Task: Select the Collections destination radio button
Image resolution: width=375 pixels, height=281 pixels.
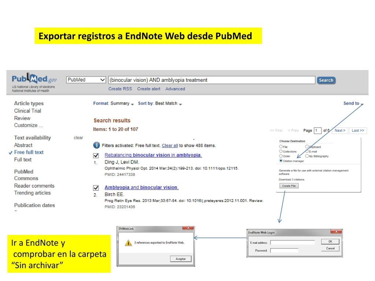Action: pyautogui.click(x=281, y=151)
